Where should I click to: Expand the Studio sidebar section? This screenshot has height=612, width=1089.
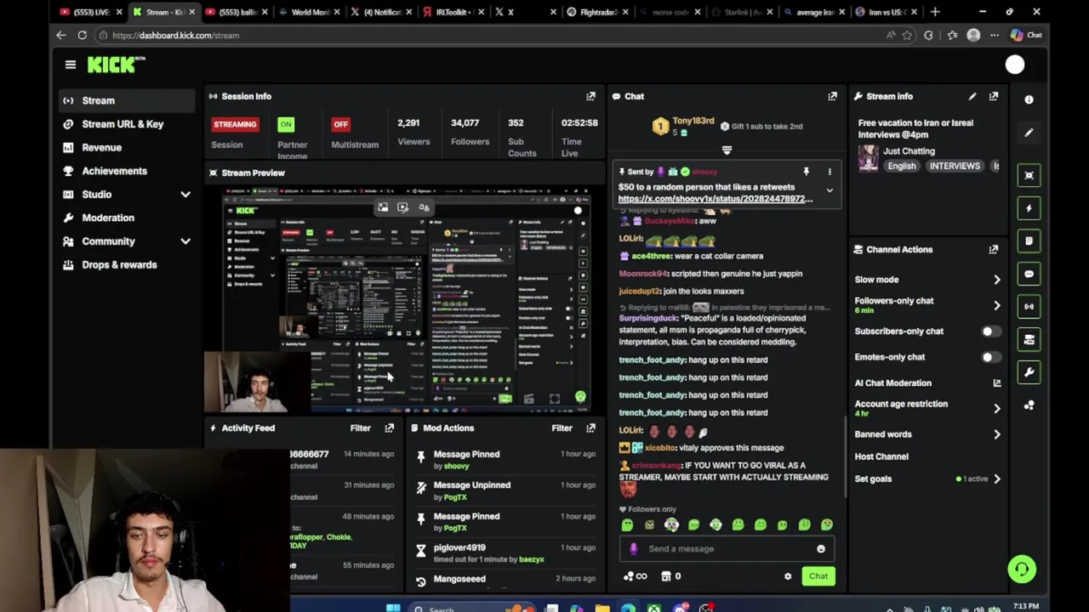185,195
